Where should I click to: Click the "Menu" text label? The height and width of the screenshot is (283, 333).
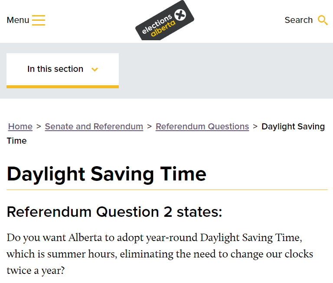coord(18,20)
